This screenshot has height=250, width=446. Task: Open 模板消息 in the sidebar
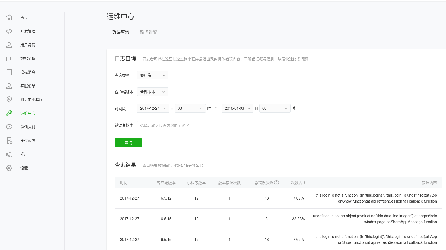pos(28,72)
